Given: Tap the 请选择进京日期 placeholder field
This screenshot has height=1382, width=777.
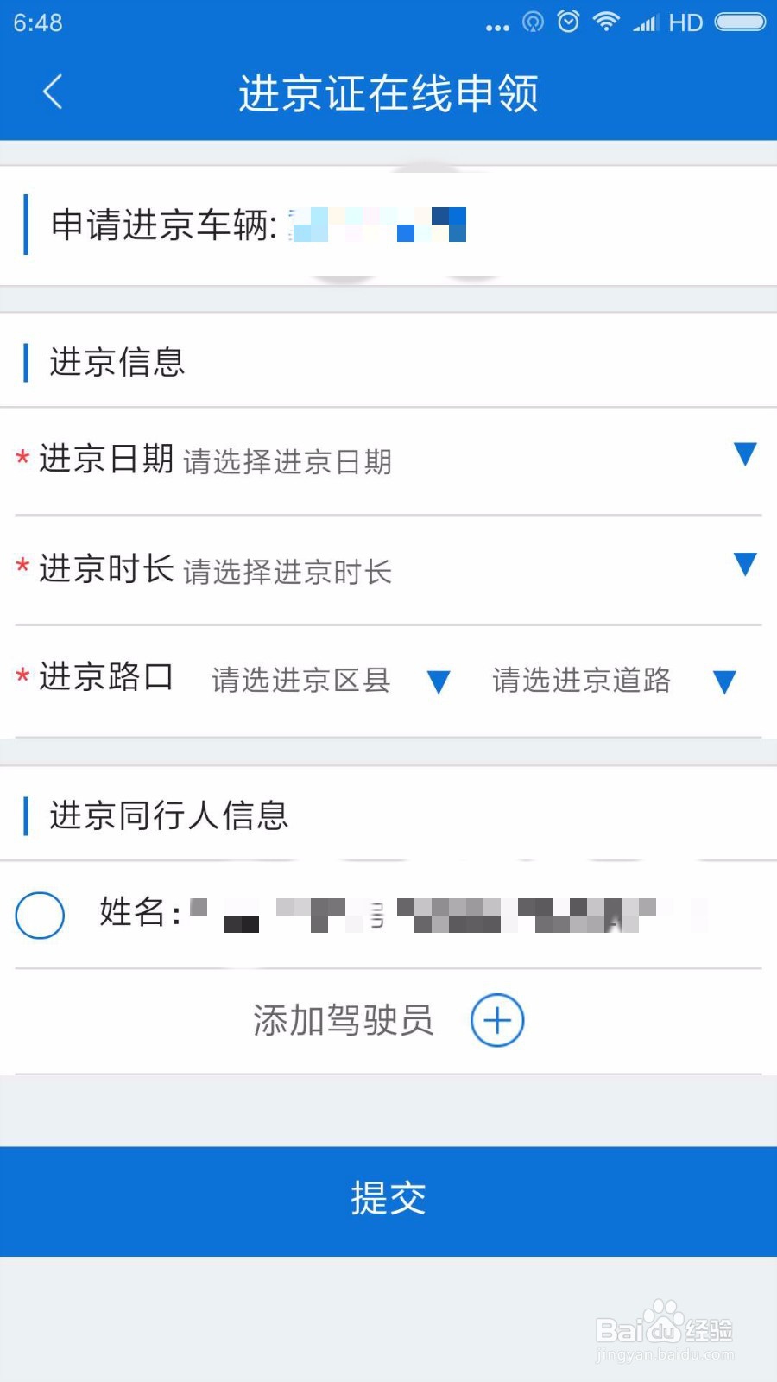Looking at the screenshot, I should (x=287, y=462).
